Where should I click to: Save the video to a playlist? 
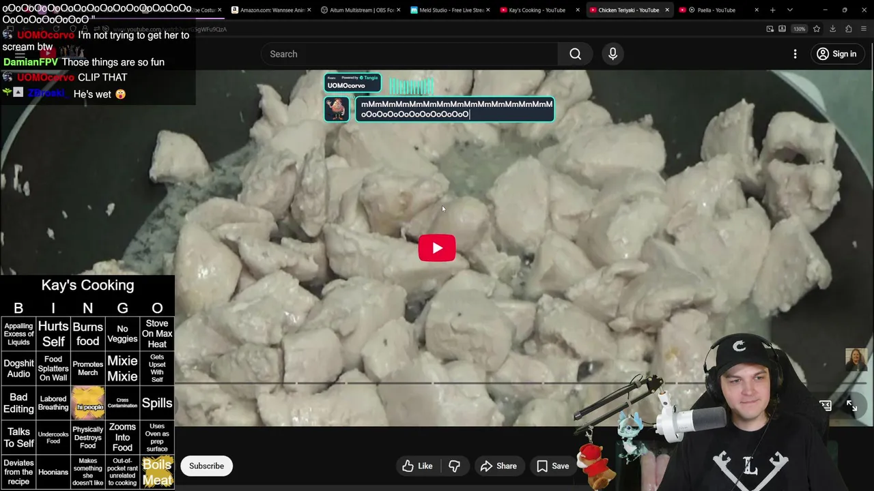(552, 466)
